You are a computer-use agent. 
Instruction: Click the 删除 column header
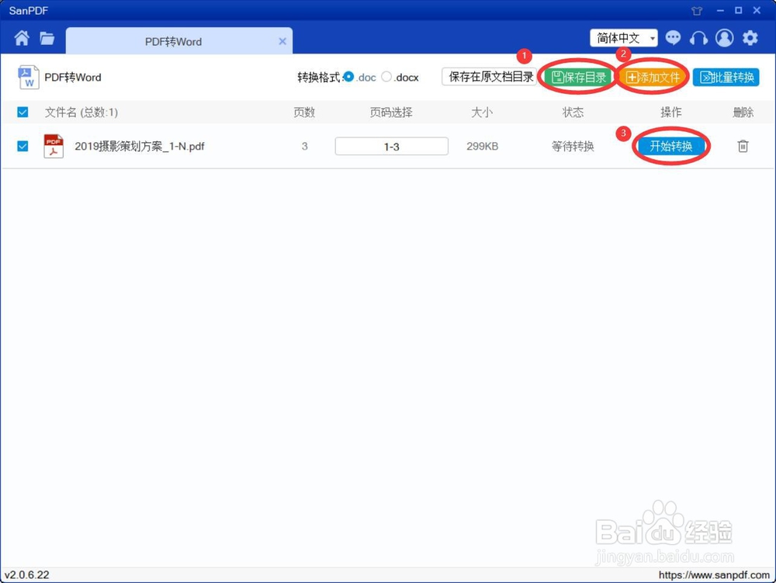click(x=743, y=113)
